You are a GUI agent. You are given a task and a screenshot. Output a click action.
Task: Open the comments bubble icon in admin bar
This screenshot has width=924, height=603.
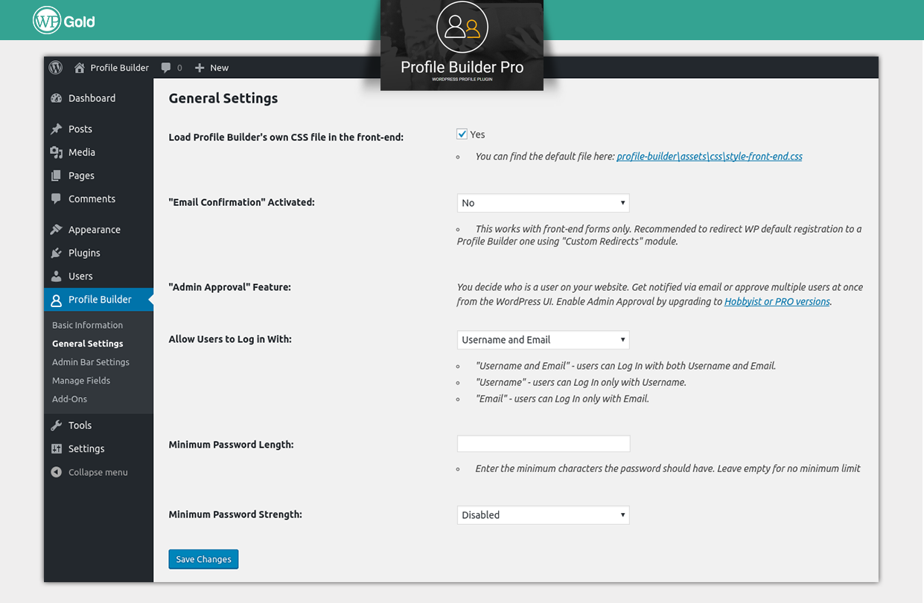pyautogui.click(x=166, y=68)
